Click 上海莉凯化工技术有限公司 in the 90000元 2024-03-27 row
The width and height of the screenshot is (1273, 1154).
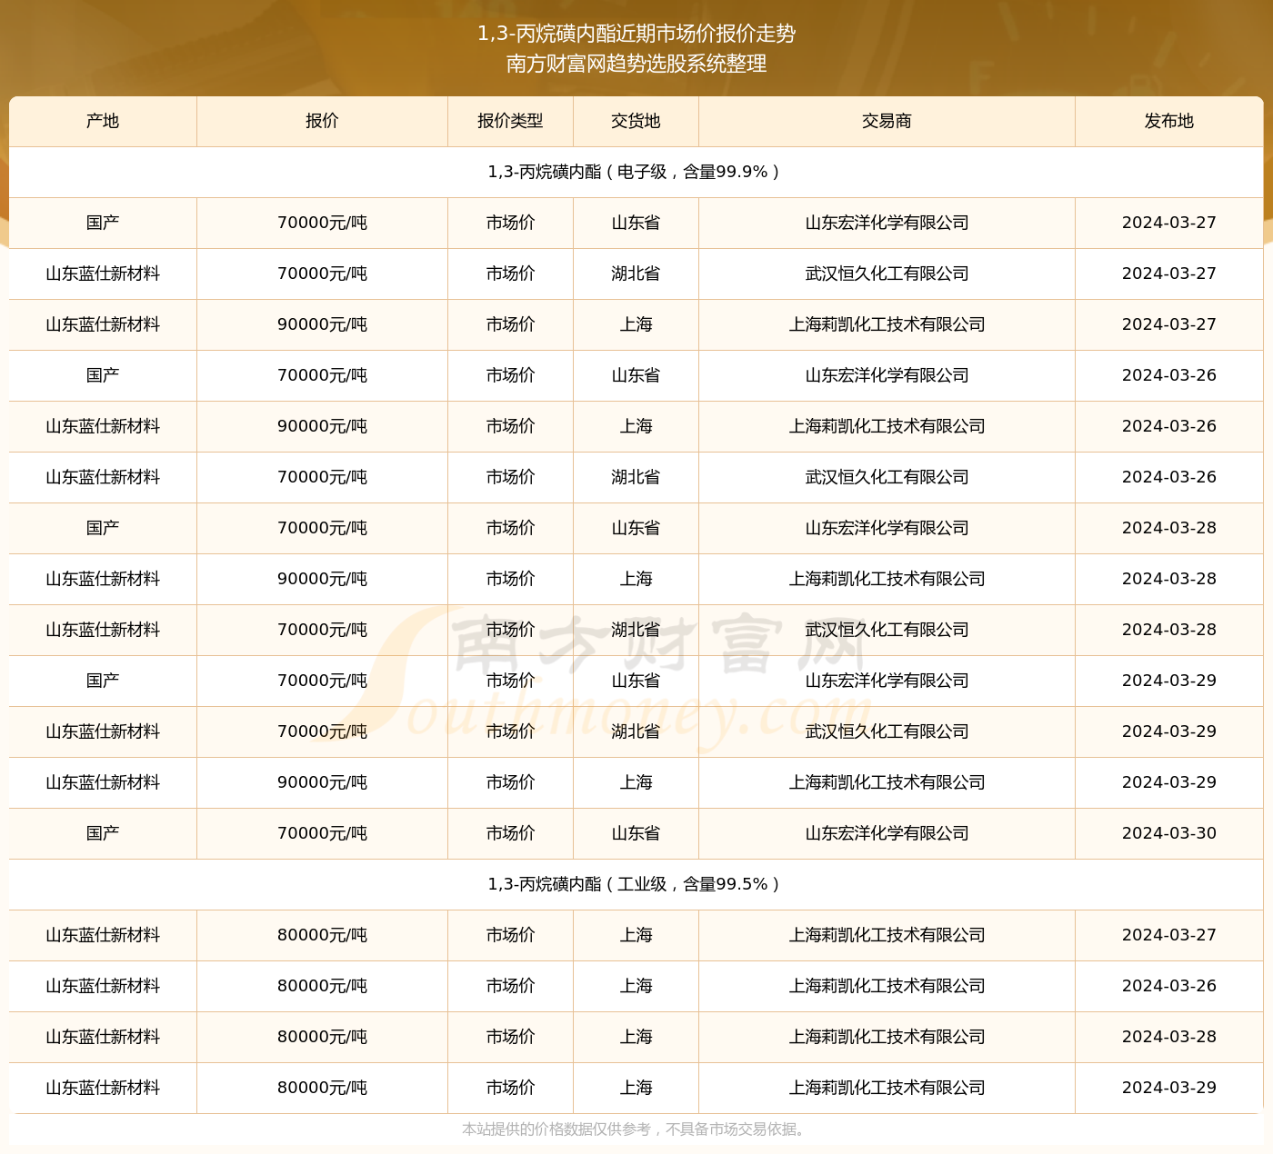(x=887, y=324)
